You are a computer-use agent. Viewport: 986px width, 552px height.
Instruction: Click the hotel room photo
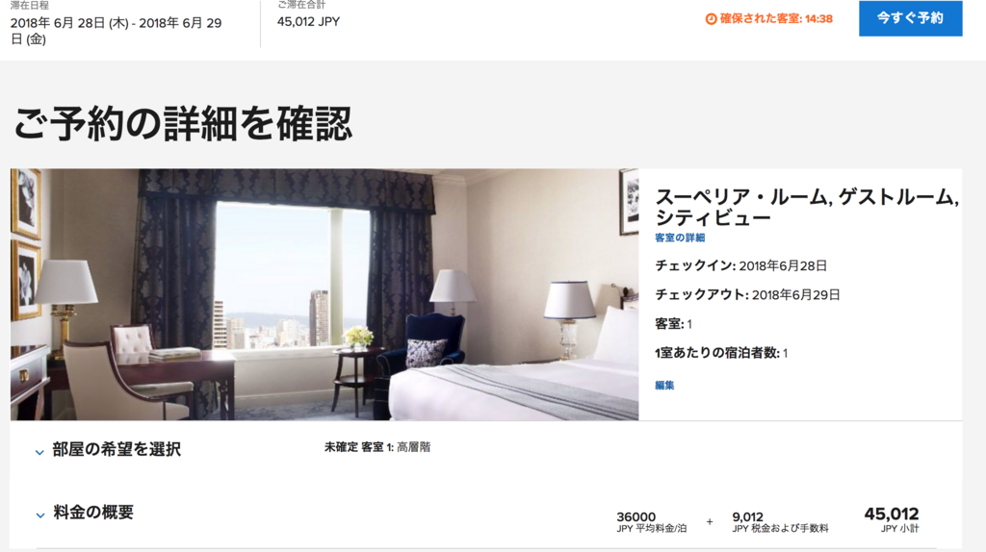(x=324, y=294)
